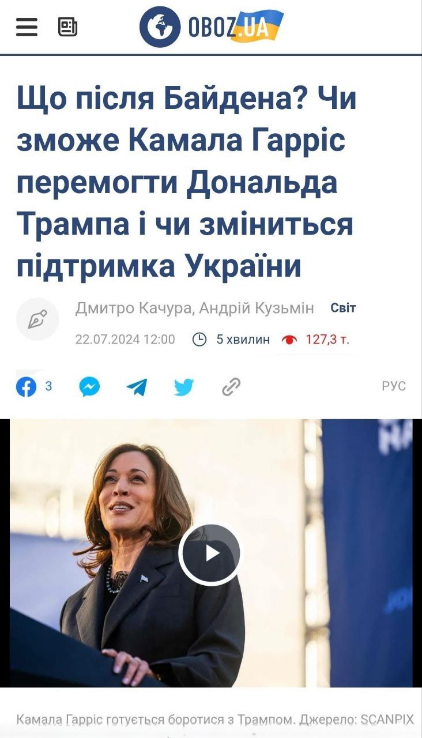Share article via Messenger
Screen dimensions: 422x738
point(89,387)
